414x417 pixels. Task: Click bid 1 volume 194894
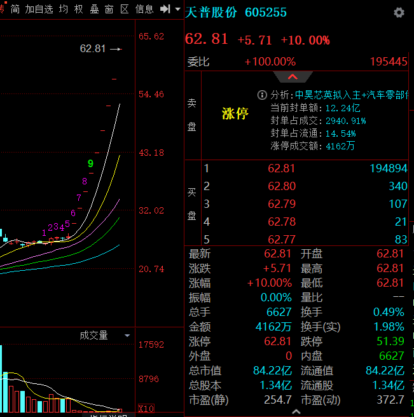tap(389, 168)
